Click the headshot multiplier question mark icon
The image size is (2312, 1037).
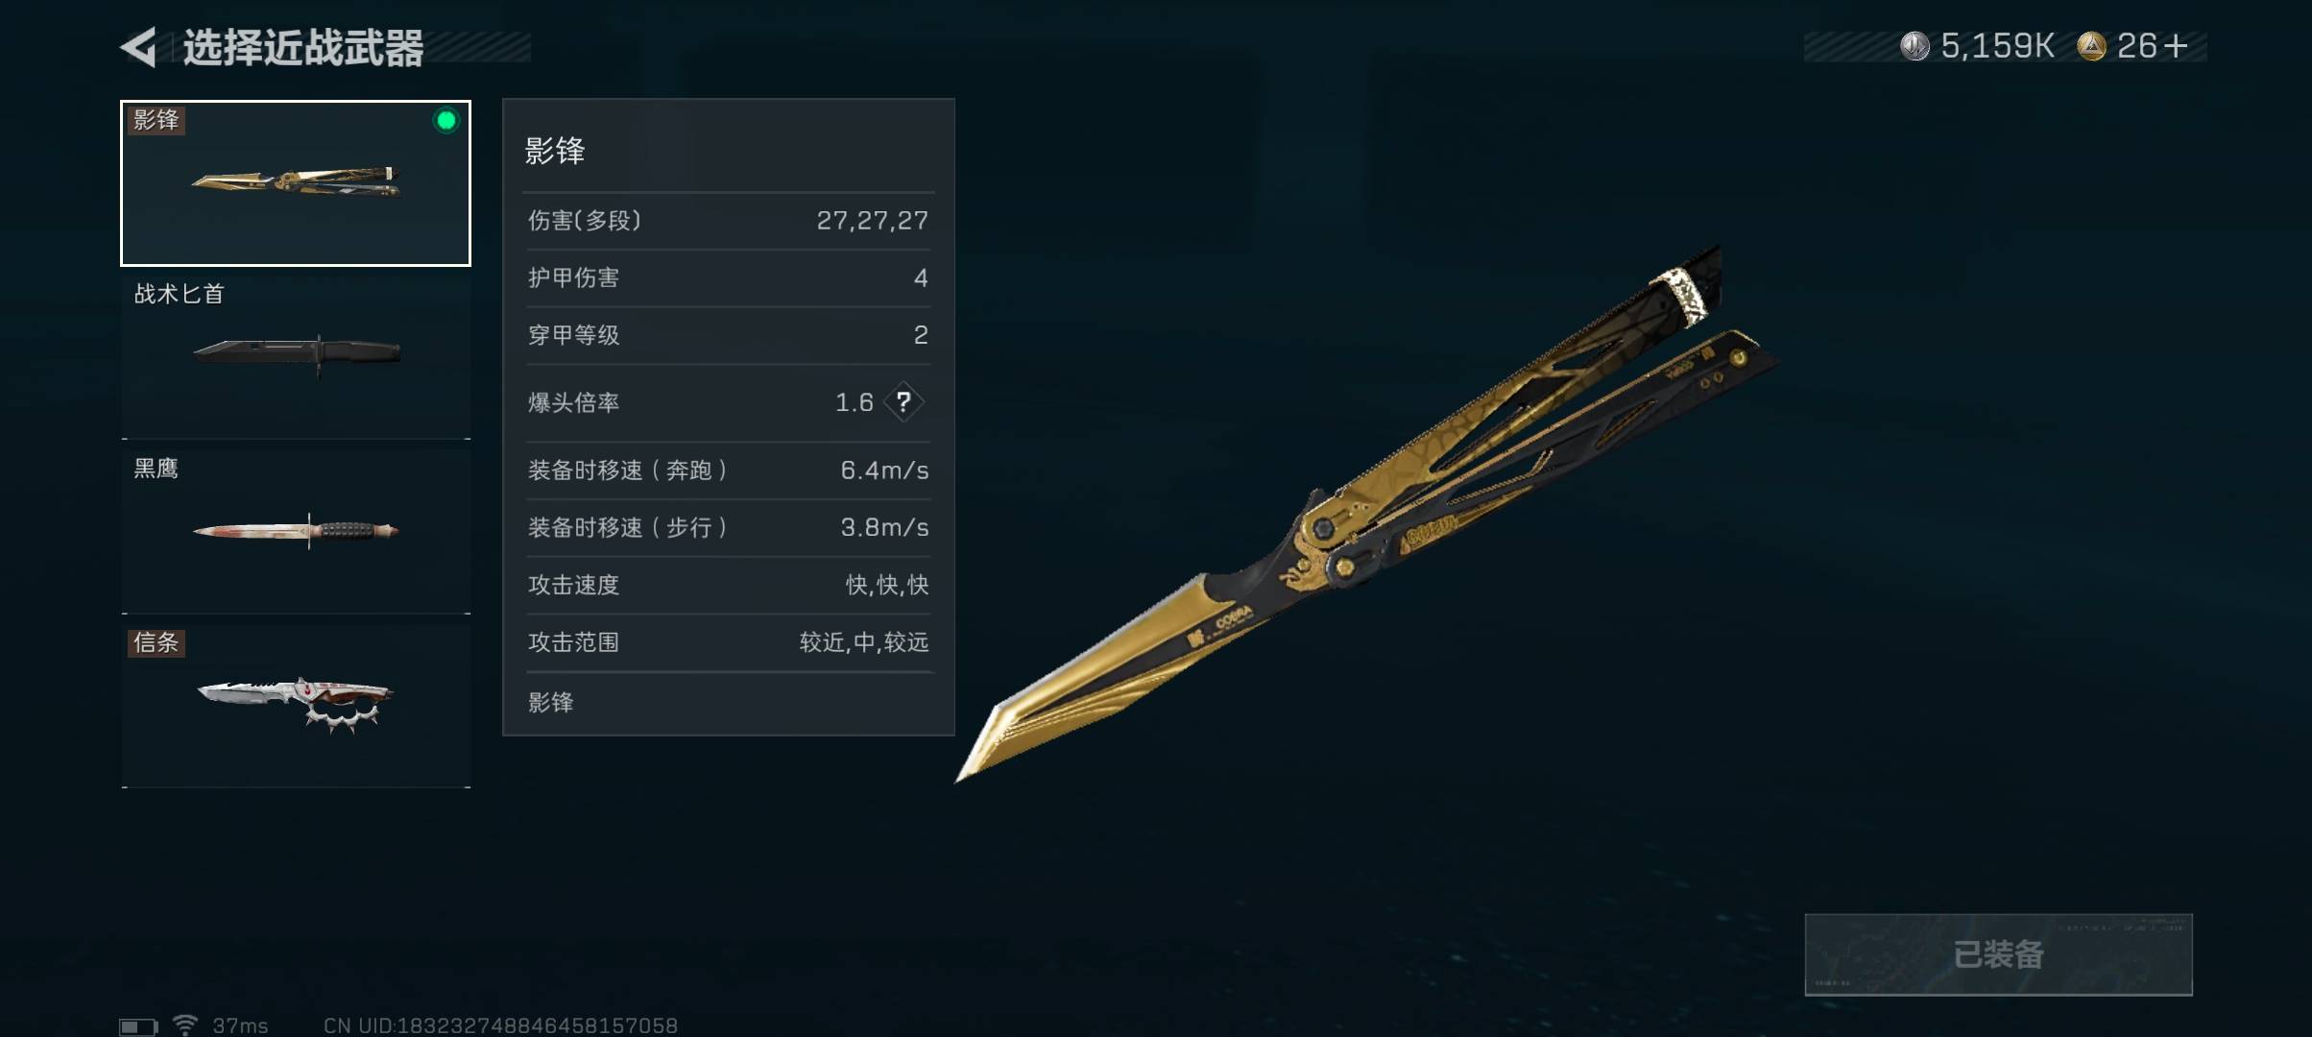903,401
